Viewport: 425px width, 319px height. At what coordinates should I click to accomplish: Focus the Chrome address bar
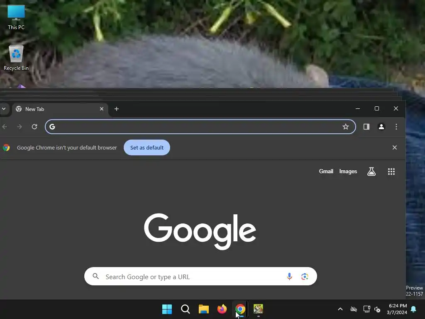[x=200, y=127]
